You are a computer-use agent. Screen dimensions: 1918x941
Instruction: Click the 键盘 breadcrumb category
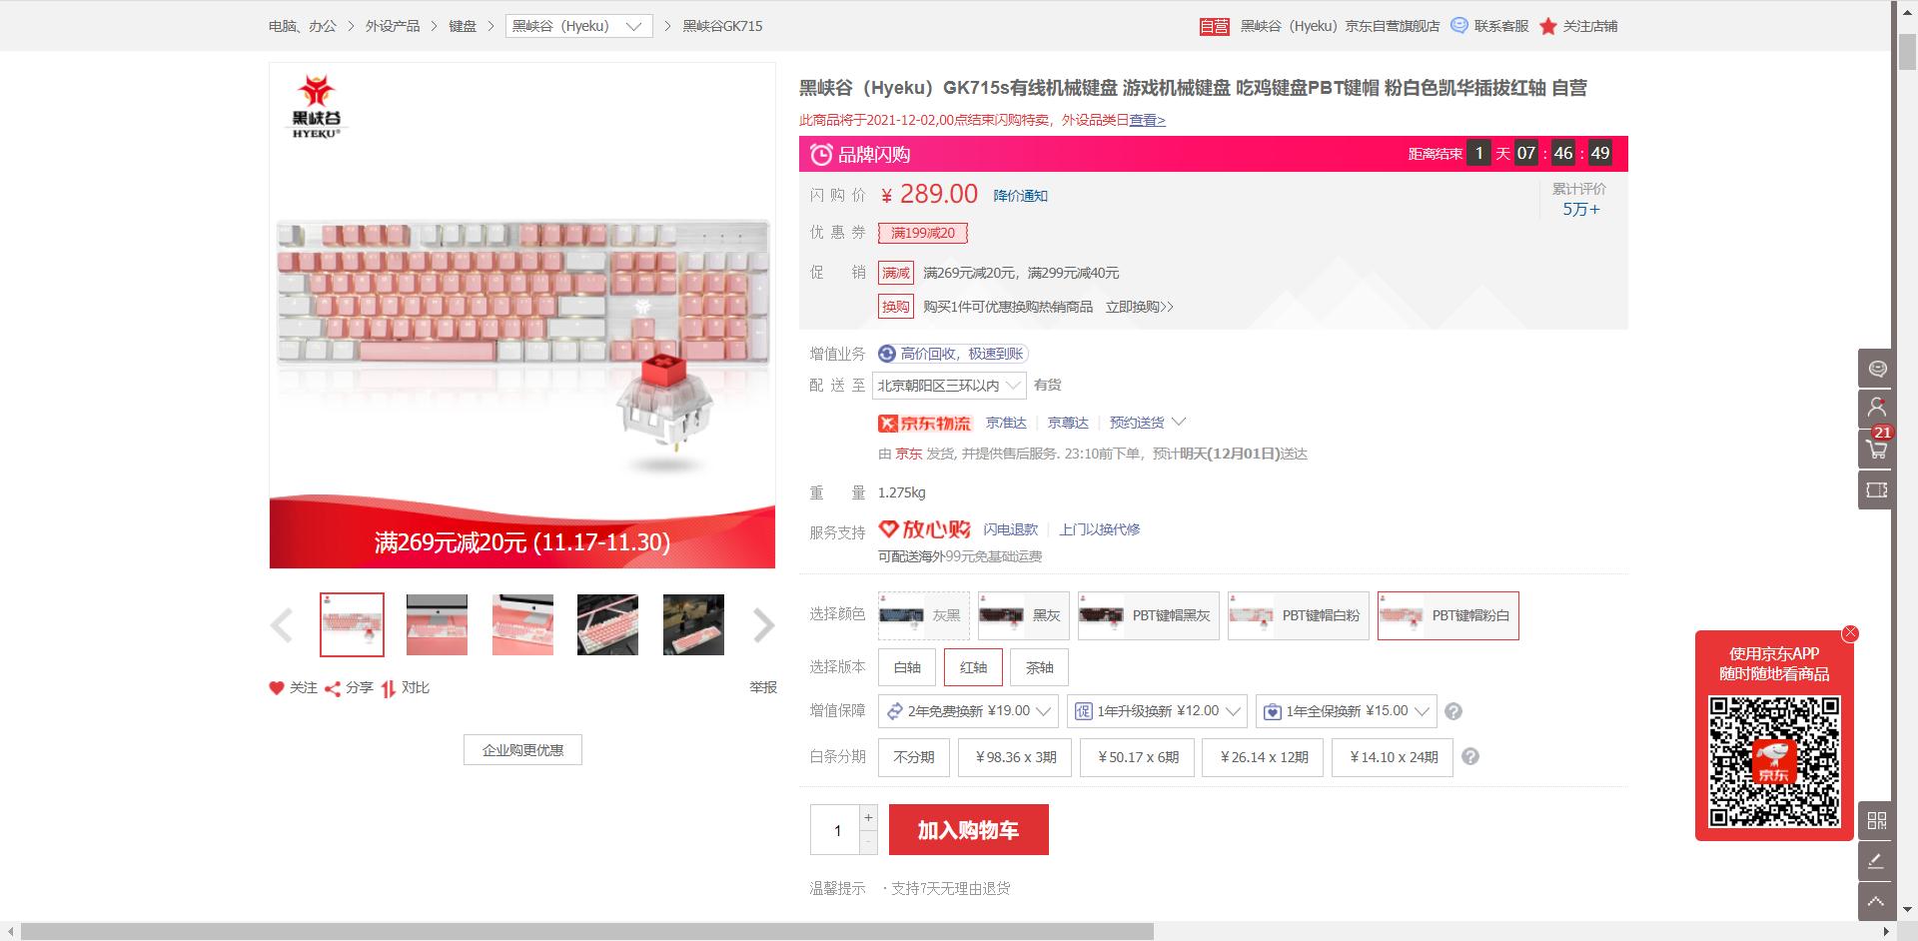[463, 26]
